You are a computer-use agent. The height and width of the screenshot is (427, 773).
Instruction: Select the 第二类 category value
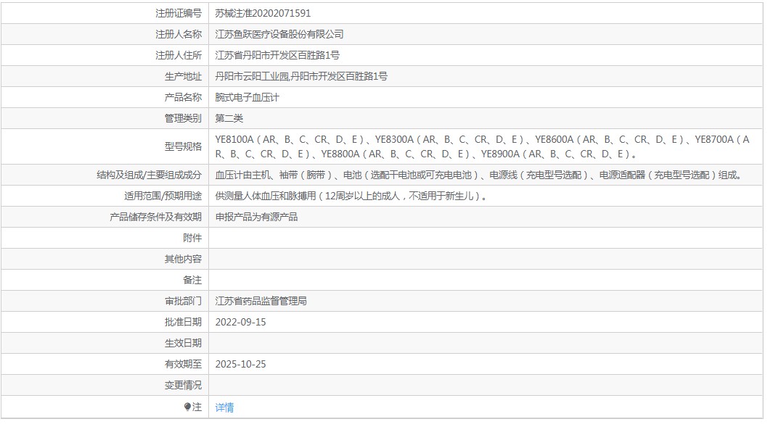[229, 118]
